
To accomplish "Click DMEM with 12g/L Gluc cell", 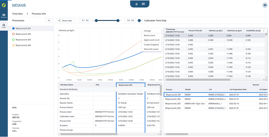I will pyautogui.click(x=195, y=104).
